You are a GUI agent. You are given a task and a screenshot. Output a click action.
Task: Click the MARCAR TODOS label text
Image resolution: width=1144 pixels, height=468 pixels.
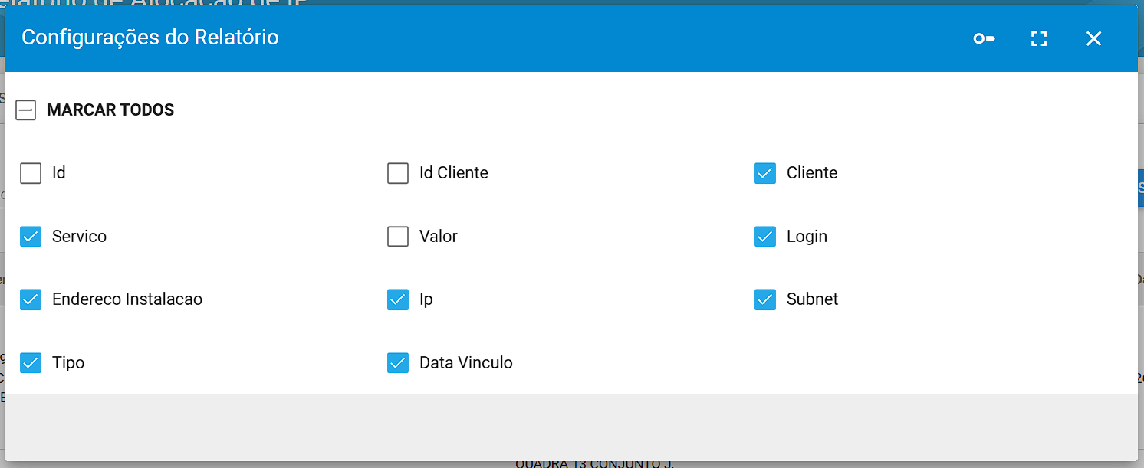[x=110, y=110]
